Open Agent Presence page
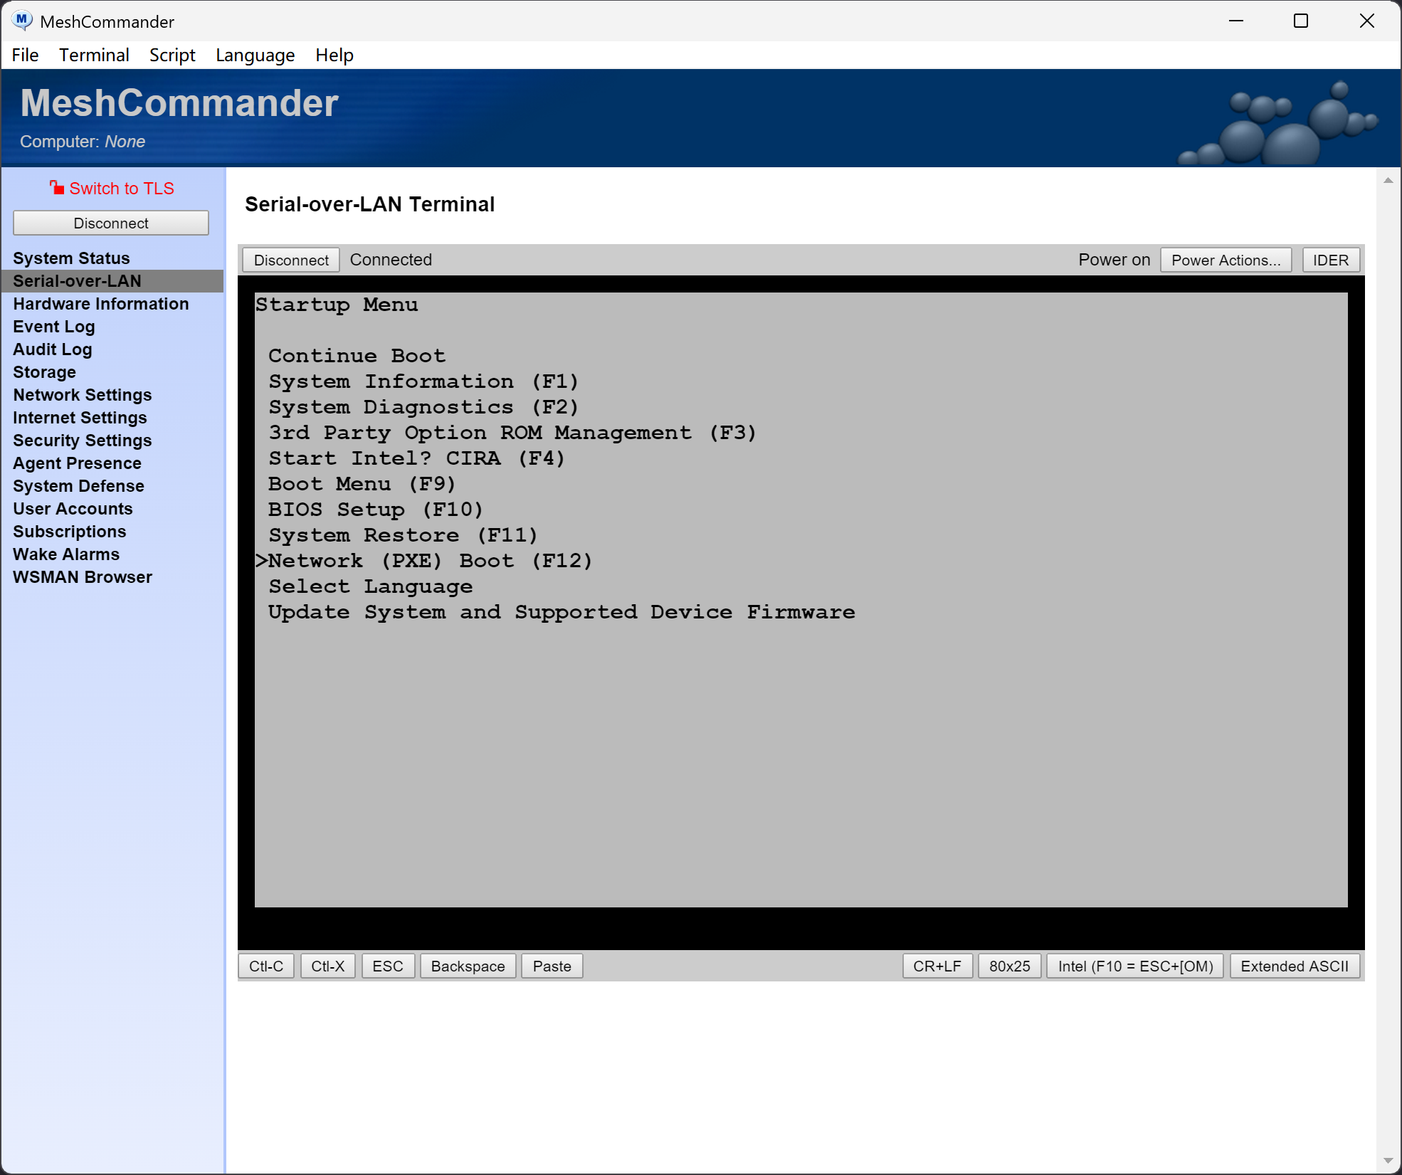Screen dimensions: 1402x1175 point(77,463)
